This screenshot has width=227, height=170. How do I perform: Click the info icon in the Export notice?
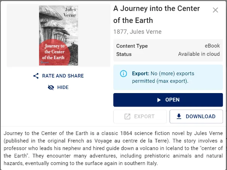coord(123,74)
